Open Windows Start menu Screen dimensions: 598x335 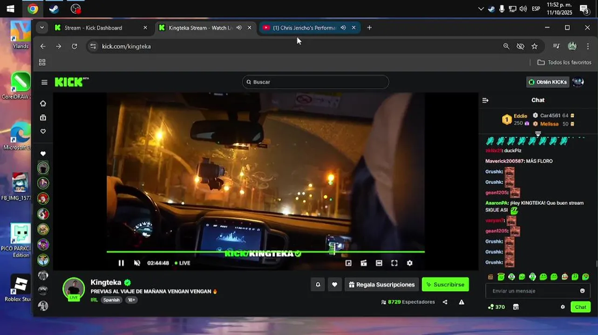(10, 8)
